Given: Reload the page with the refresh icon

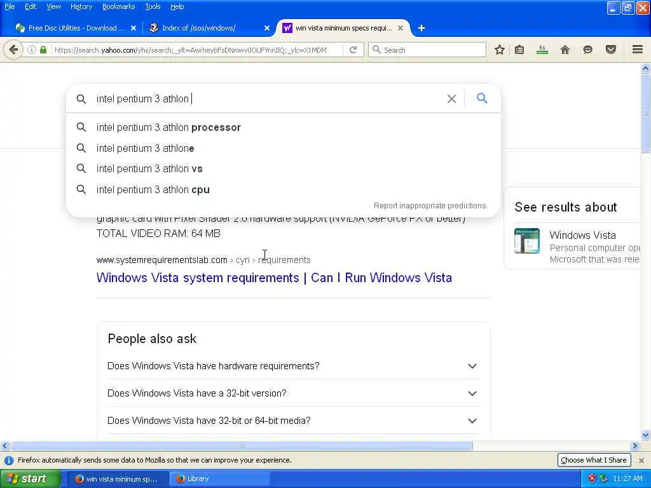Looking at the screenshot, I should 353,50.
